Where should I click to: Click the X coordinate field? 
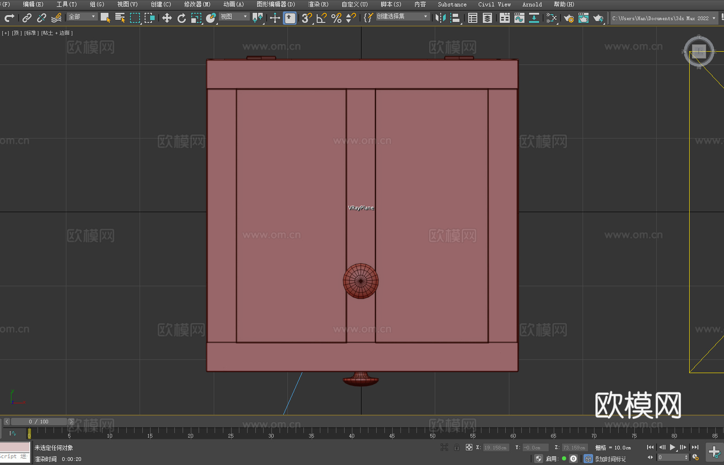496,448
